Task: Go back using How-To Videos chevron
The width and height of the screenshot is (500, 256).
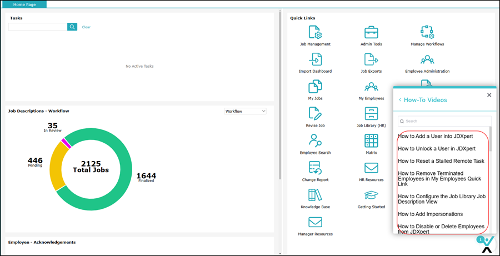Action: tap(400, 100)
